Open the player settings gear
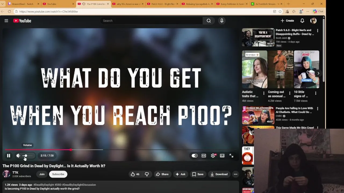 (213, 156)
